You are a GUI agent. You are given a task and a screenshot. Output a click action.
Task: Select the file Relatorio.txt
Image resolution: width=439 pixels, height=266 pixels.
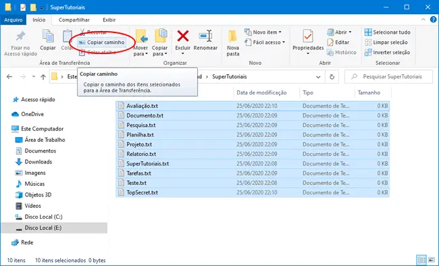click(x=253, y=154)
